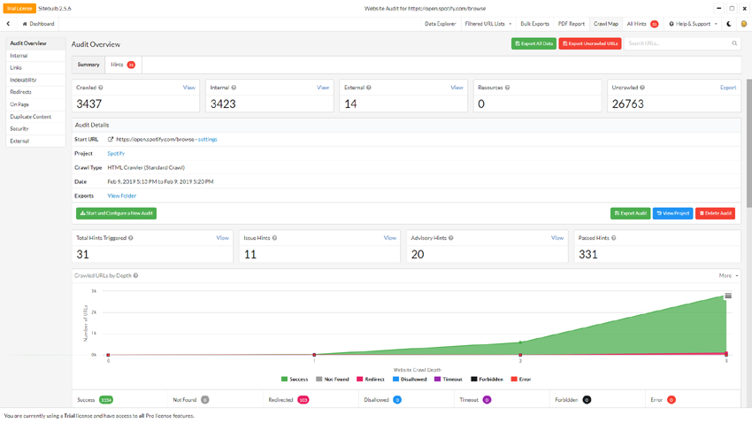Toggle Redirect series in chart legend

tap(370, 380)
